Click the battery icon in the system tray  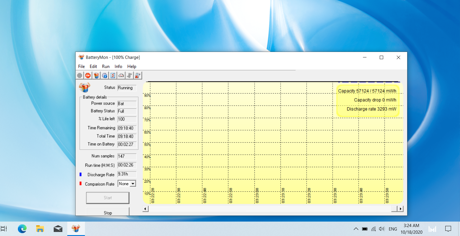(x=365, y=229)
